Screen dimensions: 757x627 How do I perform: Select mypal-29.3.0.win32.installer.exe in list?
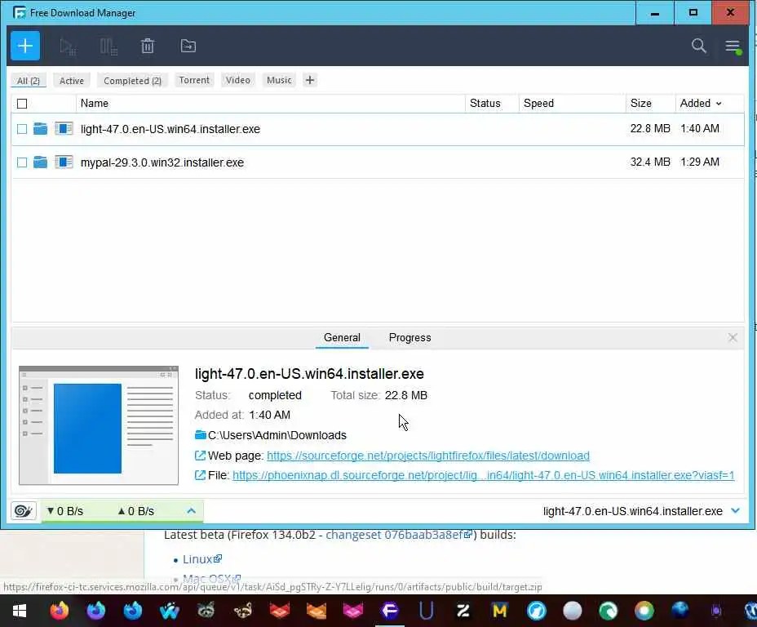(x=378, y=162)
